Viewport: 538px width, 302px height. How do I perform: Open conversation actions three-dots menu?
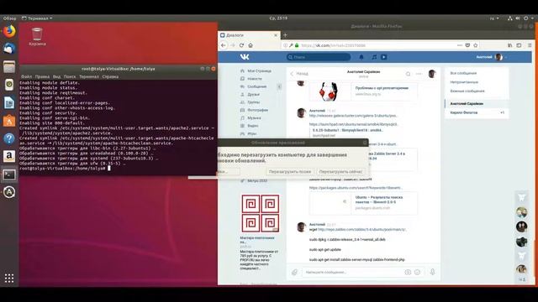(x=419, y=74)
